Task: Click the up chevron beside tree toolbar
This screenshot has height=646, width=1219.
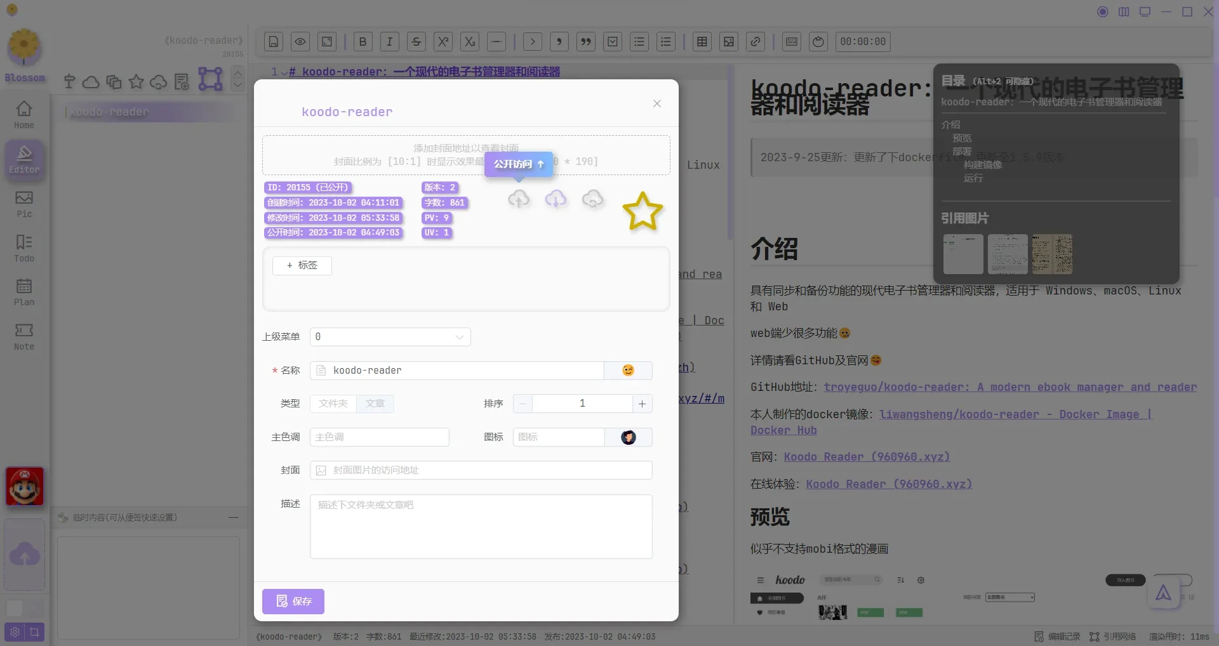Action: [x=237, y=73]
